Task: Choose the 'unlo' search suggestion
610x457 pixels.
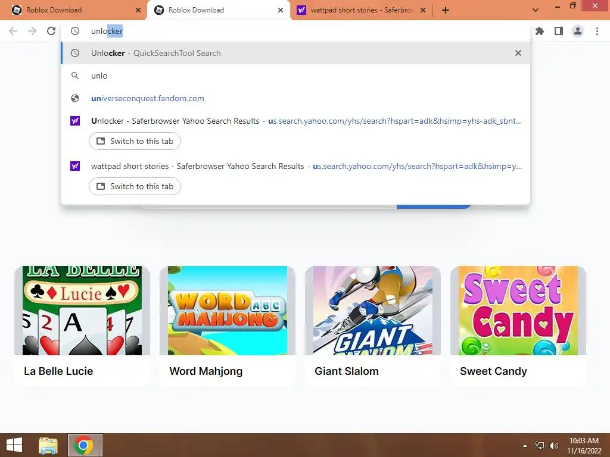Action: coord(295,76)
